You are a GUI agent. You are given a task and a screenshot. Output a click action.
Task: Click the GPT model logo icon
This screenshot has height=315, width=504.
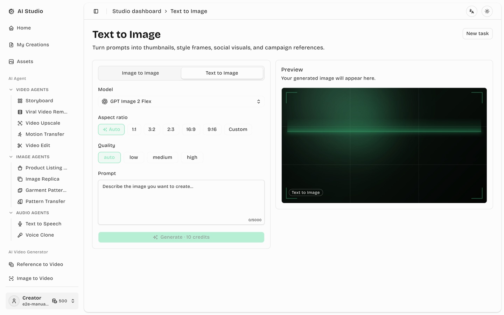(x=105, y=101)
